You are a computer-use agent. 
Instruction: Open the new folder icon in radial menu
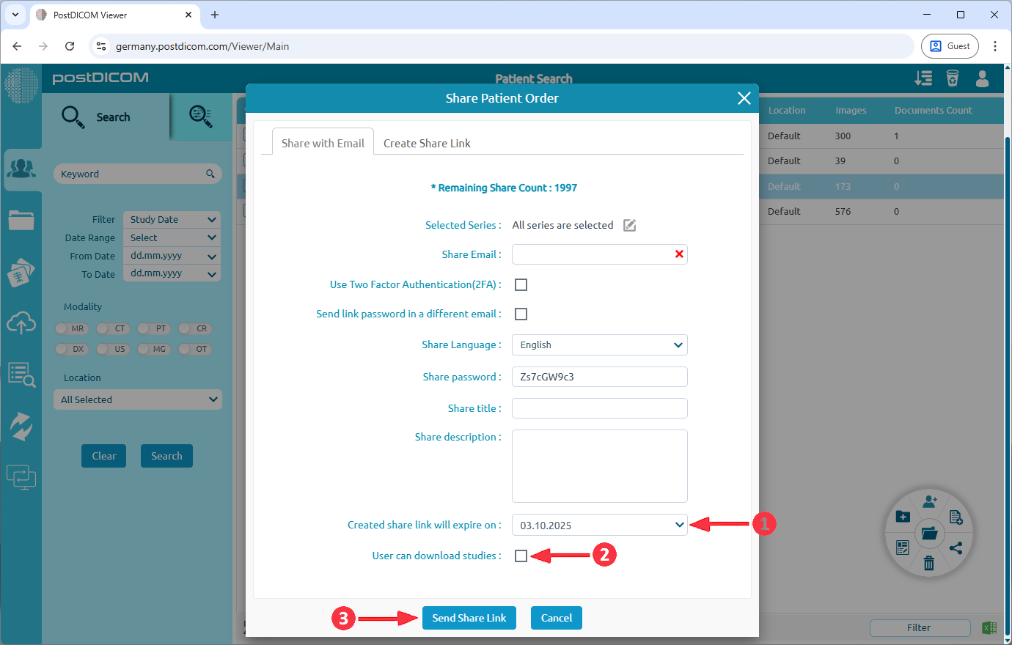tap(903, 516)
